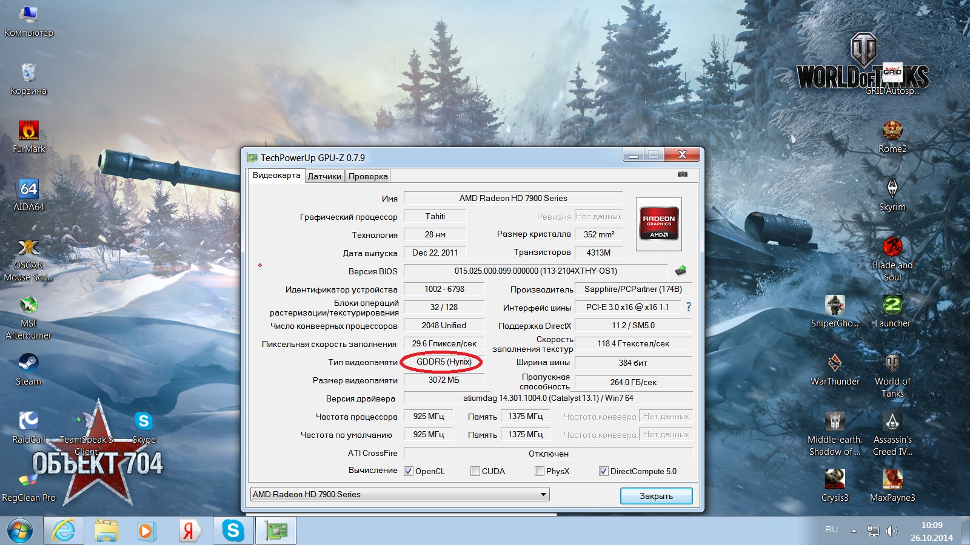Click the 3072 МБ memory size field
970x545 pixels.
(x=444, y=380)
